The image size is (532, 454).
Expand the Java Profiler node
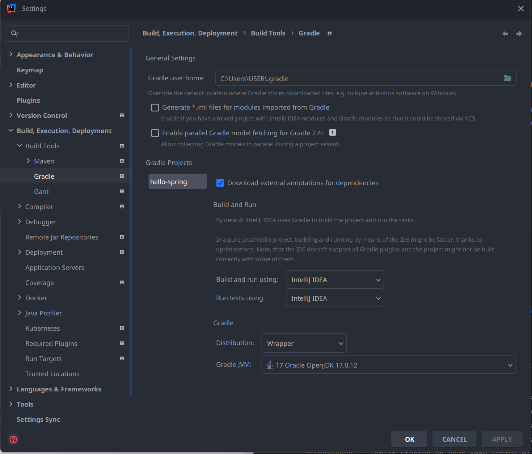(x=20, y=313)
